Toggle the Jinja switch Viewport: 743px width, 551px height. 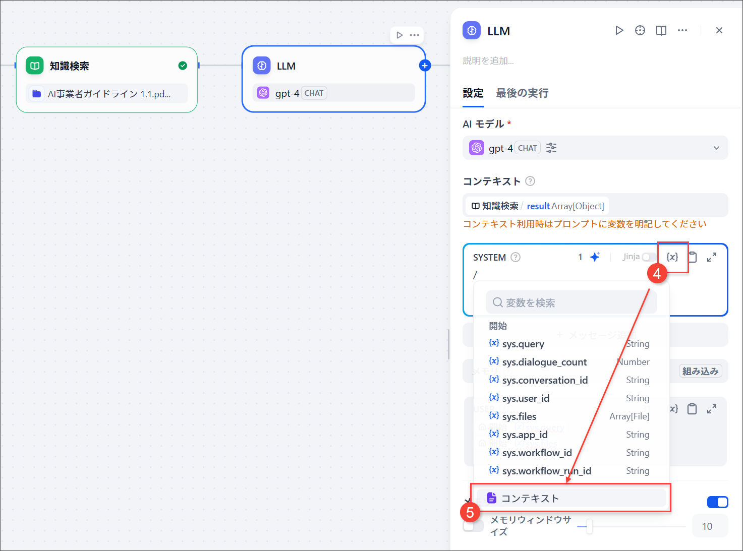click(649, 257)
